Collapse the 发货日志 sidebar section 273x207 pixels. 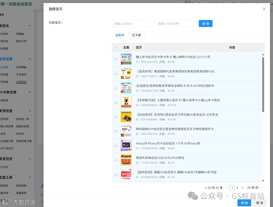pyautogui.click(x=30, y=159)
